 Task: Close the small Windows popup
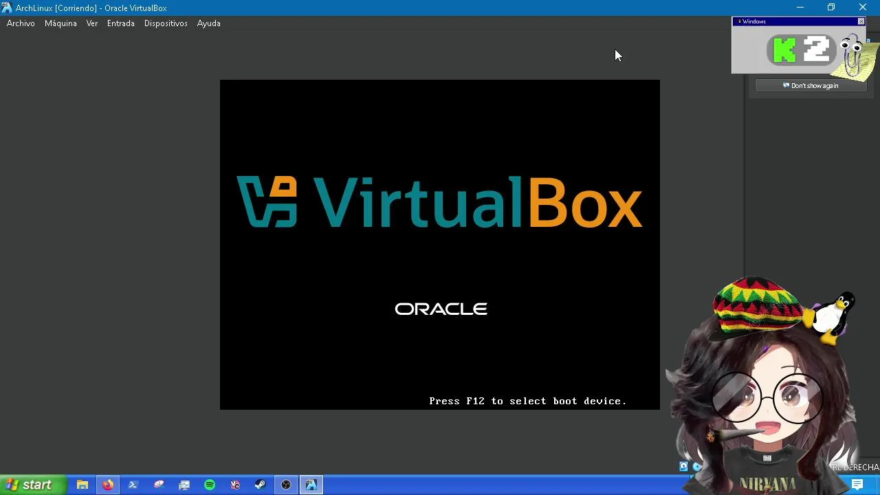coord(861,21)
